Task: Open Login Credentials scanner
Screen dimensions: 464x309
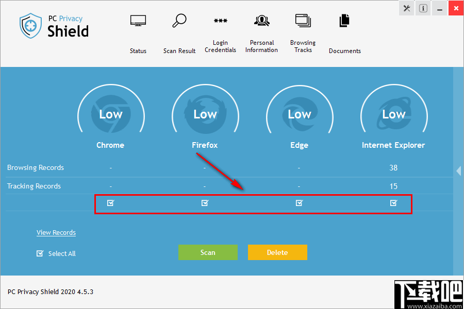Action: [220, 33]
